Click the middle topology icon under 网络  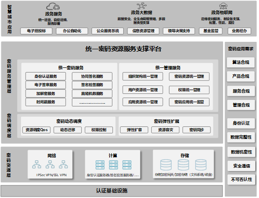click(x=50, y=165)
